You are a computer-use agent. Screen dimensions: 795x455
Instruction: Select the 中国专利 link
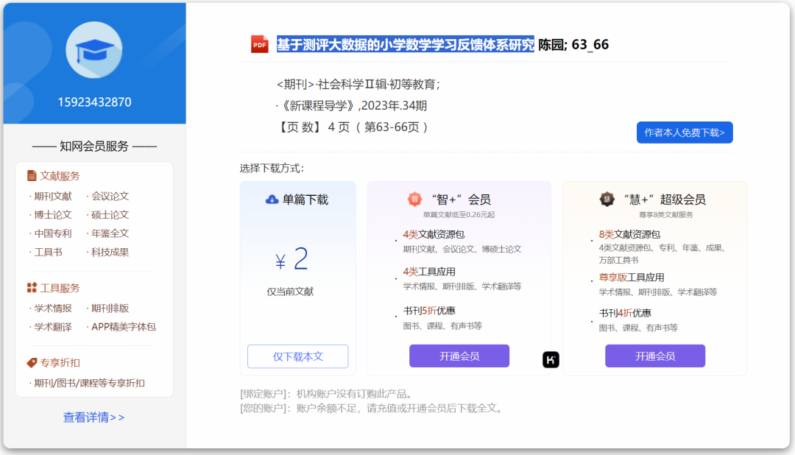point(53,233)
